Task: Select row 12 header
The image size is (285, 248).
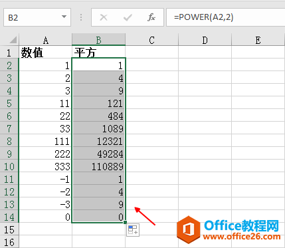Action: (9, 191)
